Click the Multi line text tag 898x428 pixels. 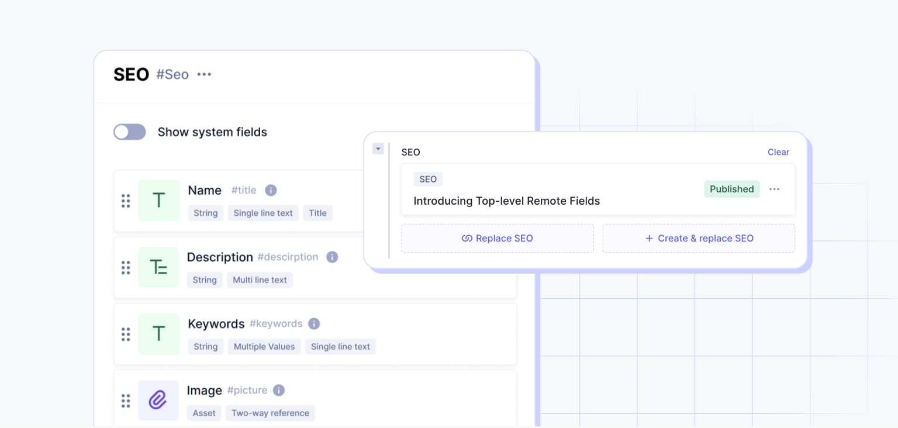coord(260,280)
